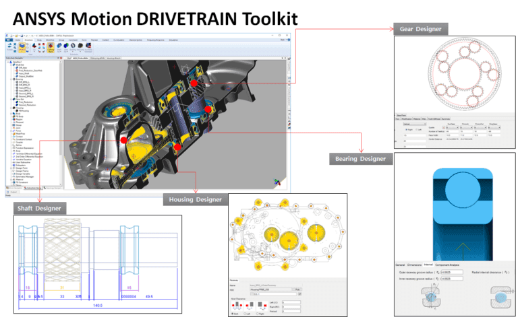
Task: Open the Contact ribbon tab
Action: pyautogui.click(x=105, y=40)
